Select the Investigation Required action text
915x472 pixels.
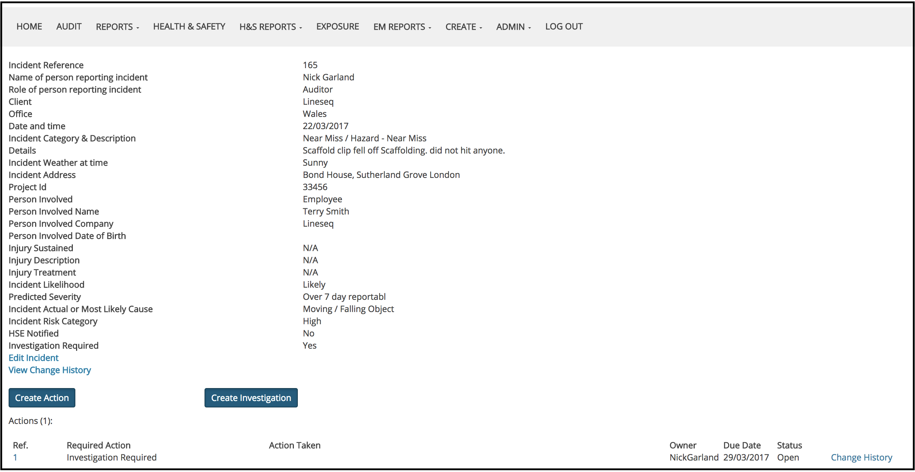click(x=111, y=457)
